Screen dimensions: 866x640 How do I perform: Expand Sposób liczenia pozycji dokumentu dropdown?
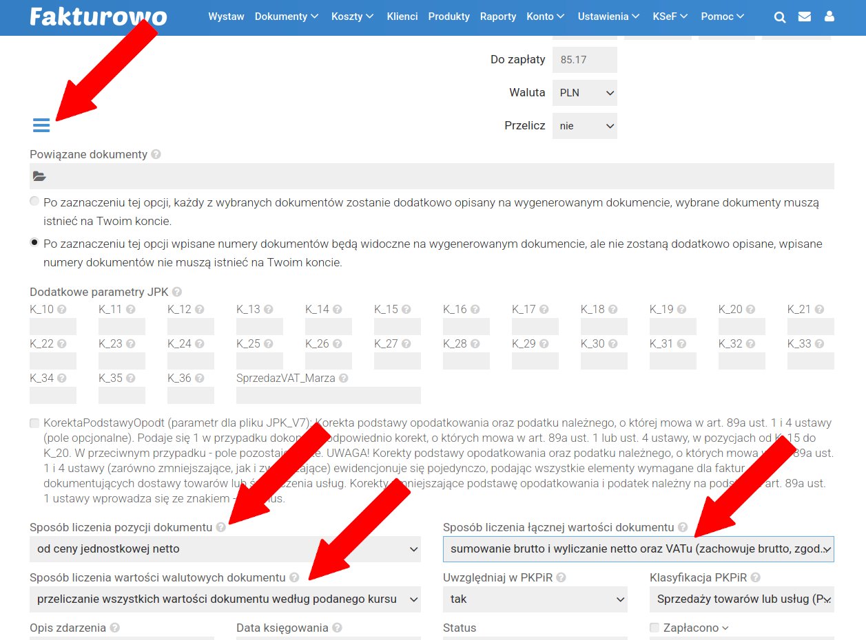(x=225, y=549)
